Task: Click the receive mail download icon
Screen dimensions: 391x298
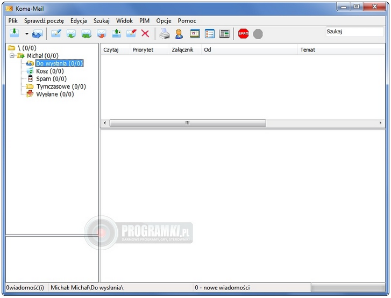Action: pyautogui.click(x=14, y=33)
